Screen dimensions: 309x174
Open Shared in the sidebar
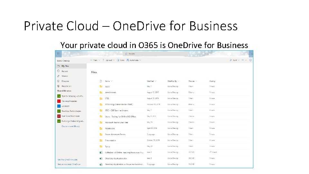tap(64, 76)
